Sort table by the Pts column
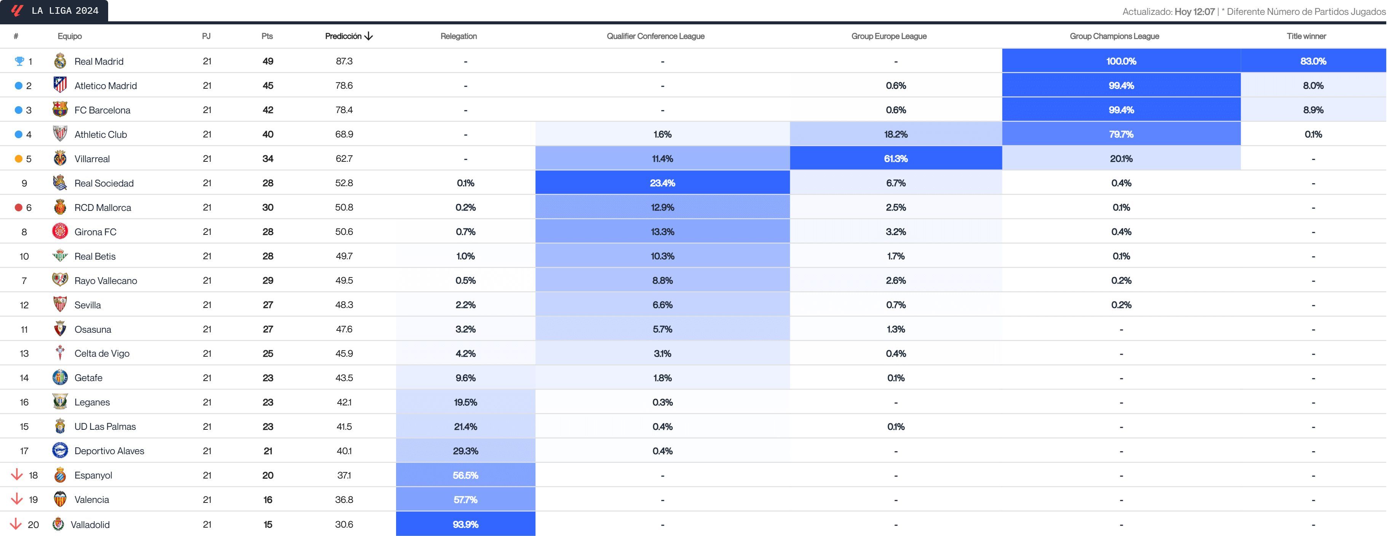Screen dimensions: 1387x536 tap(268, 36)
